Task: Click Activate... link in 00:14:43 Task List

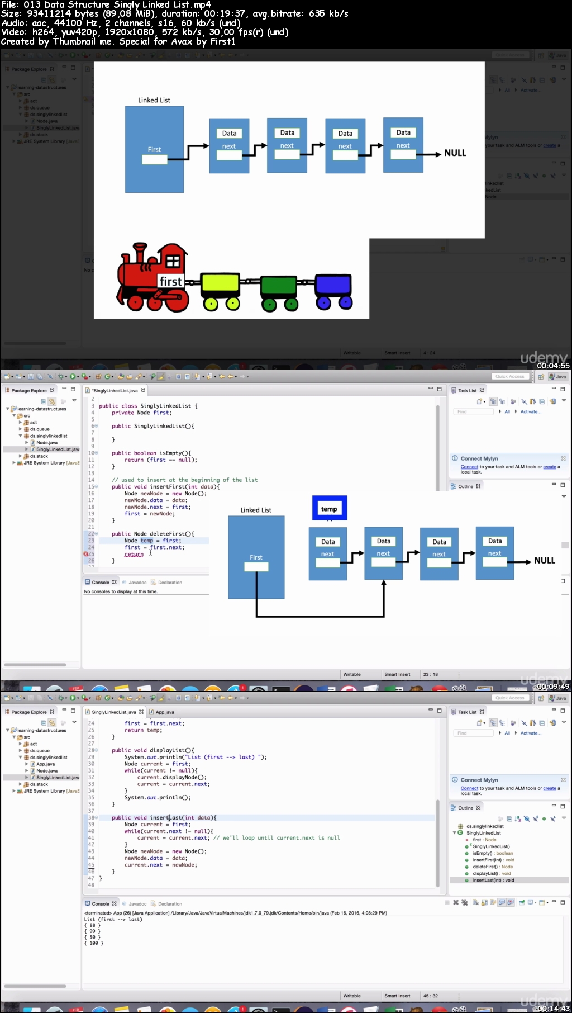Action: tap(531, 733)
